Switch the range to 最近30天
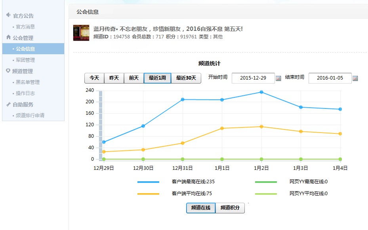The height and width of the screenshot is (230, 368). 186,78
